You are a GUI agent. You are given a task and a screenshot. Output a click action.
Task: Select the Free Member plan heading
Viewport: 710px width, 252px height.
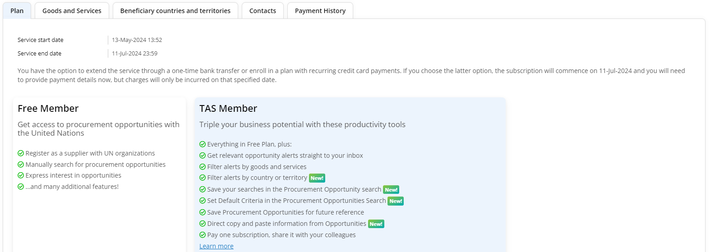click(x=48, y=109)
